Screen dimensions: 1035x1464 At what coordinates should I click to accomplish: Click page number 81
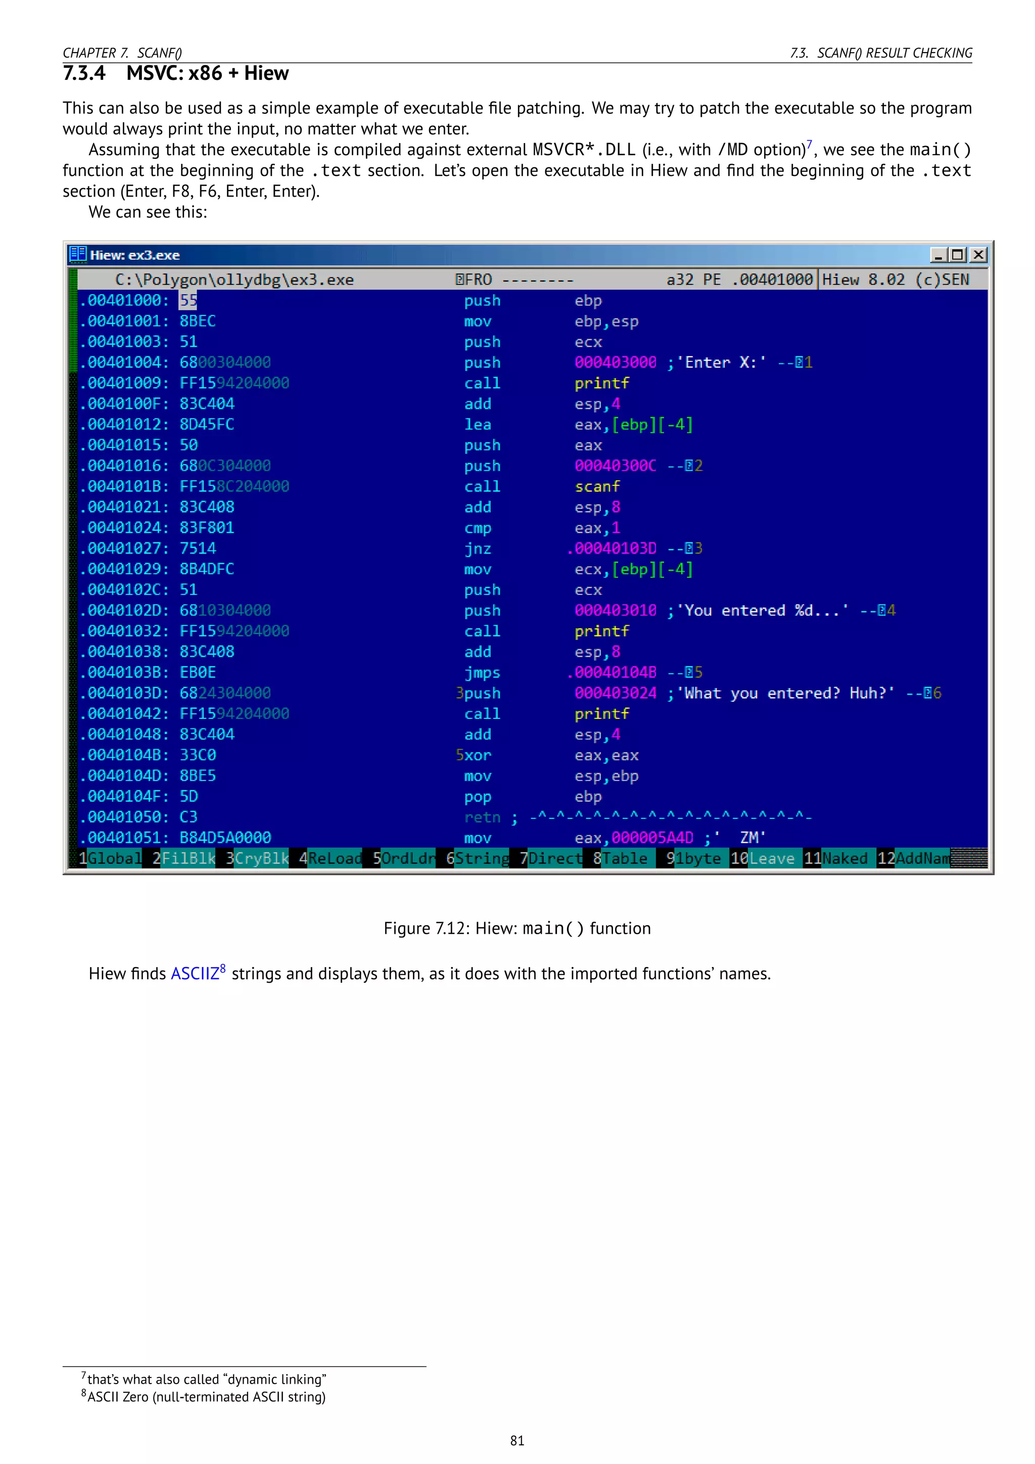tap(517, 1440)
